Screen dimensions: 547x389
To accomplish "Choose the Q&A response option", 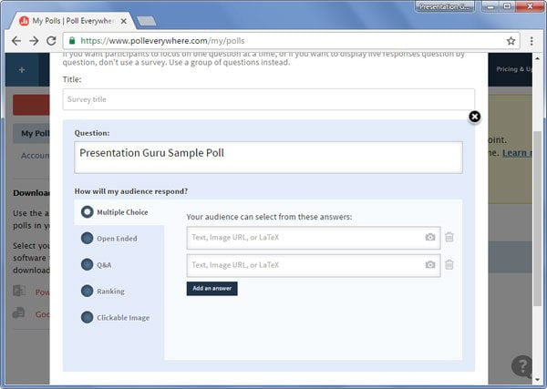I will pyautogui.click(x=97, y=264).
